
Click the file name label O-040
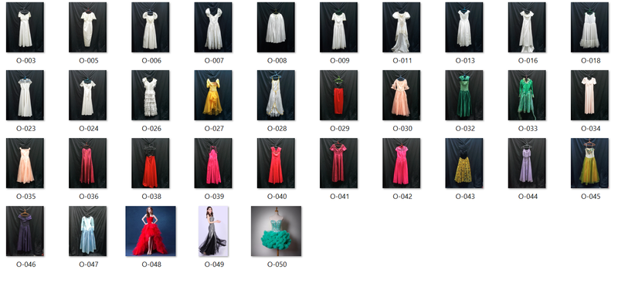pyautogui.click(x=277, y=197)
